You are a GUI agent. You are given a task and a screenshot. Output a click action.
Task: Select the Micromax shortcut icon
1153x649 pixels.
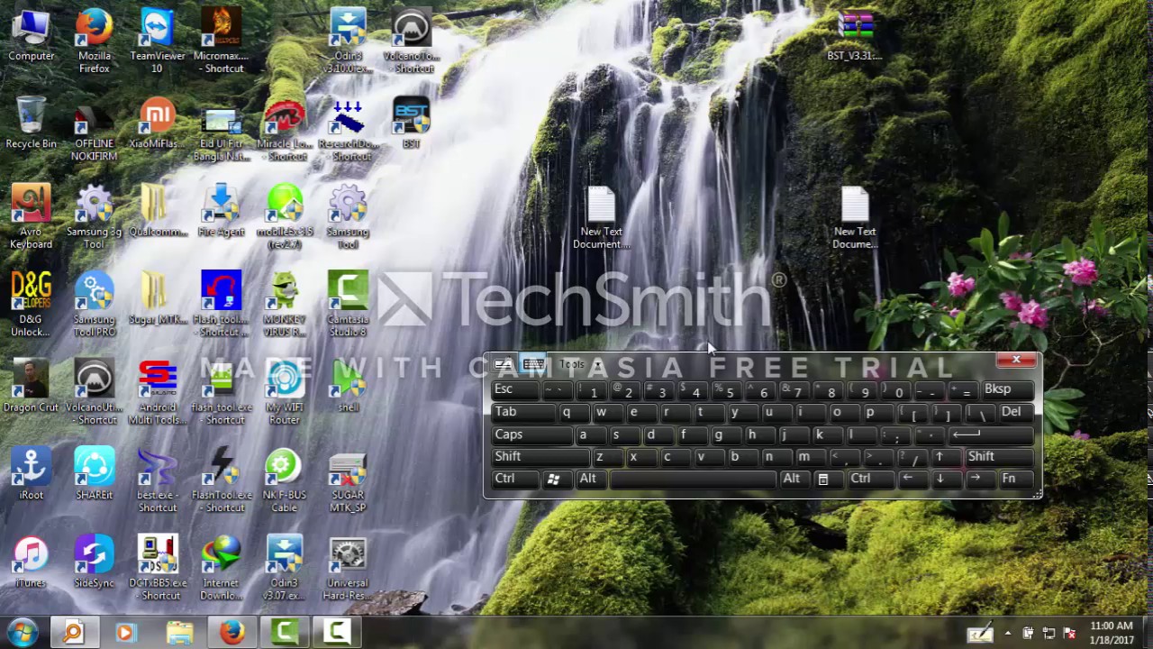221,41
